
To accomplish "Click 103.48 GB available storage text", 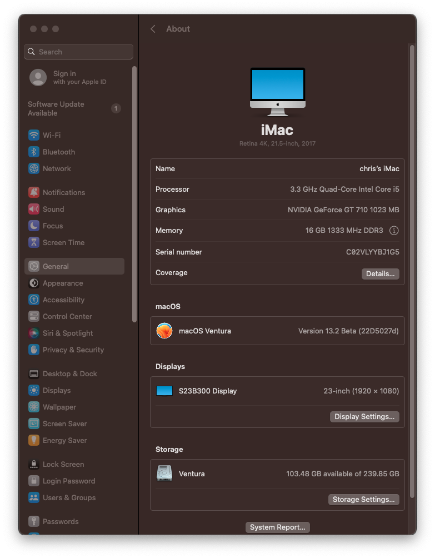I will (x=343, y=475).
